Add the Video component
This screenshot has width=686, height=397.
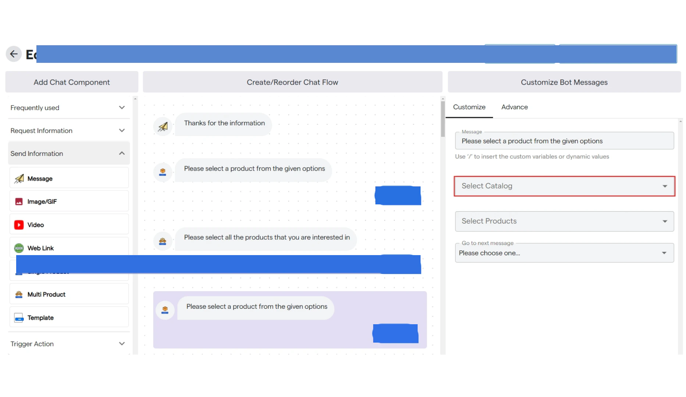(69, 225)
